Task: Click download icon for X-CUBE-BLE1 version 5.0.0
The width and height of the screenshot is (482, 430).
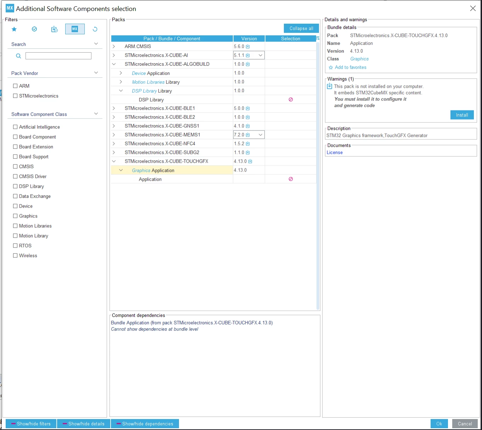Action: pos(248,109)
